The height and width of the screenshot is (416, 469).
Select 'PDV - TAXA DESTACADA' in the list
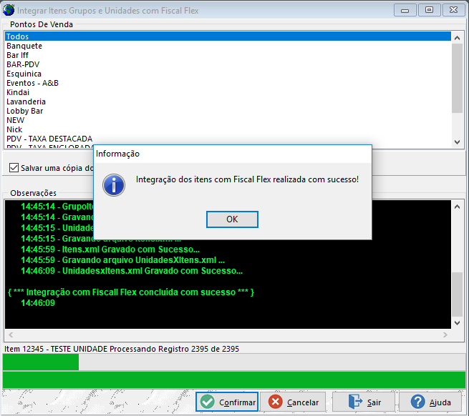pyautogui.click(x=228, y=139)
